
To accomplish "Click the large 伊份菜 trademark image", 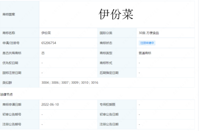I will coord(116,14).
